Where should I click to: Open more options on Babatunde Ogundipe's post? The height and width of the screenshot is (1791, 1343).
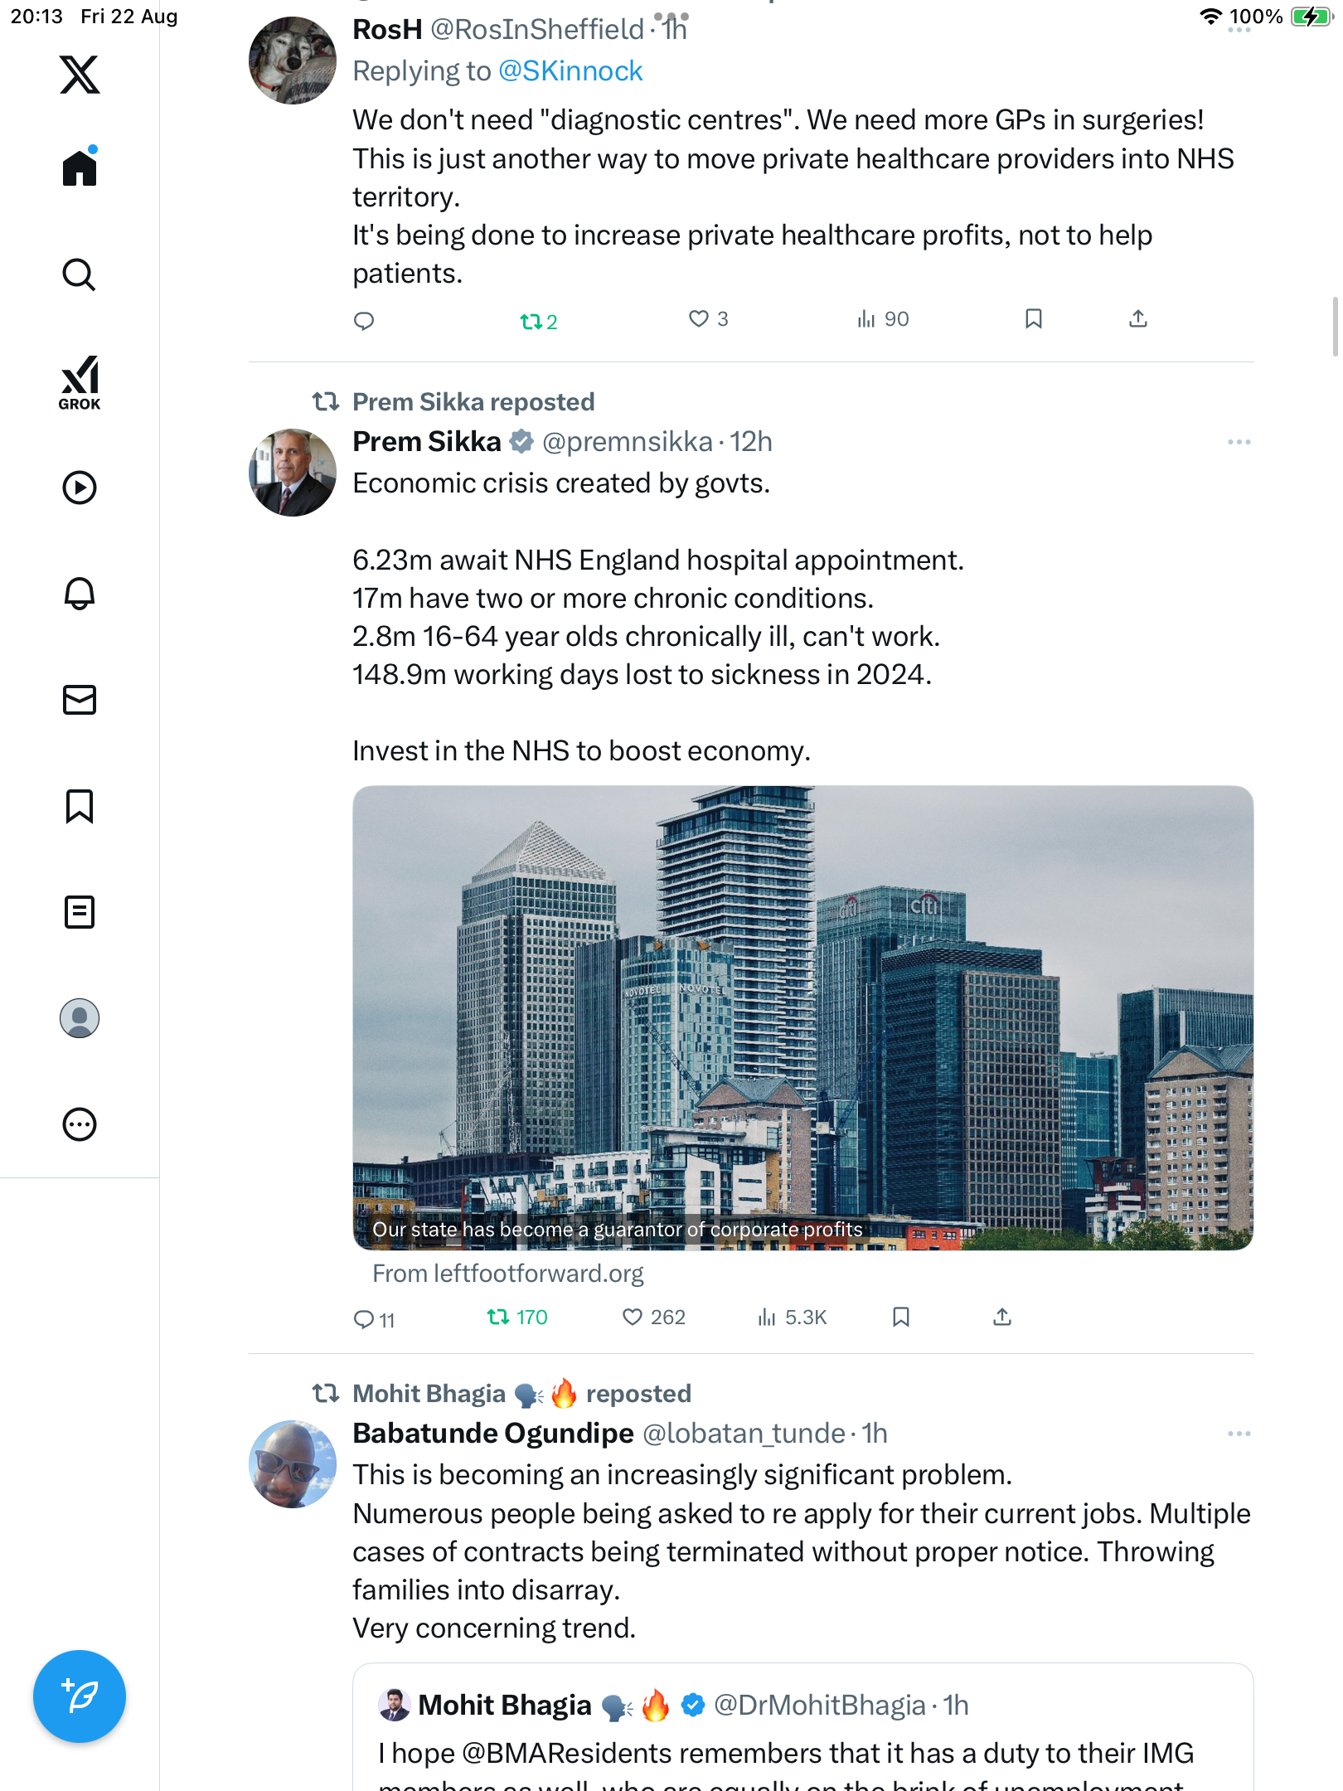(x=1239, y=1434)
